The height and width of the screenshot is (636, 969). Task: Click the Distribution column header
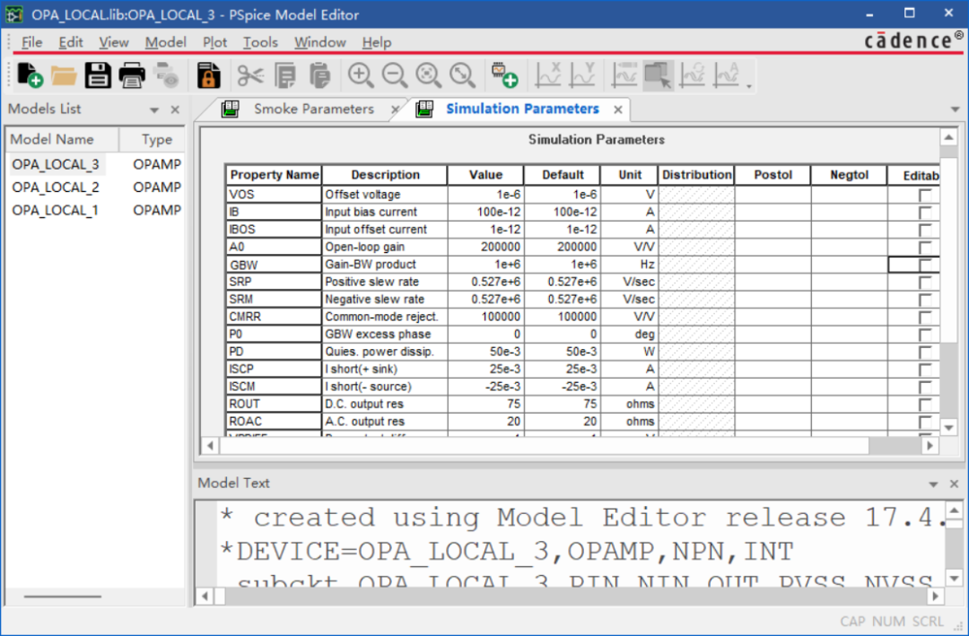pyautogui.click(x=696, y=175)
